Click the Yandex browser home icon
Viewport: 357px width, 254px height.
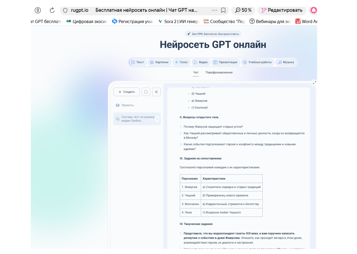[x=38, y=10]
